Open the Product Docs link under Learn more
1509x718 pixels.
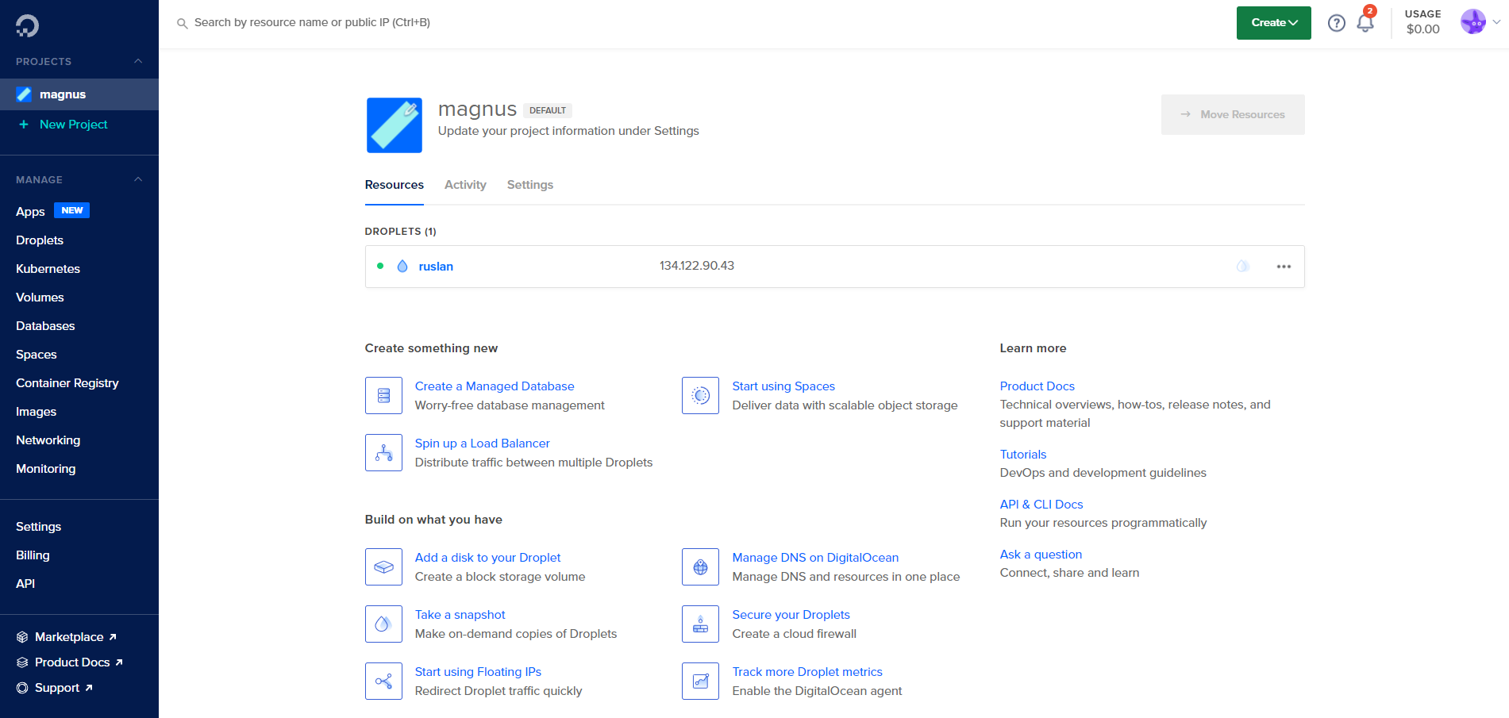(x=1037, y=386)
